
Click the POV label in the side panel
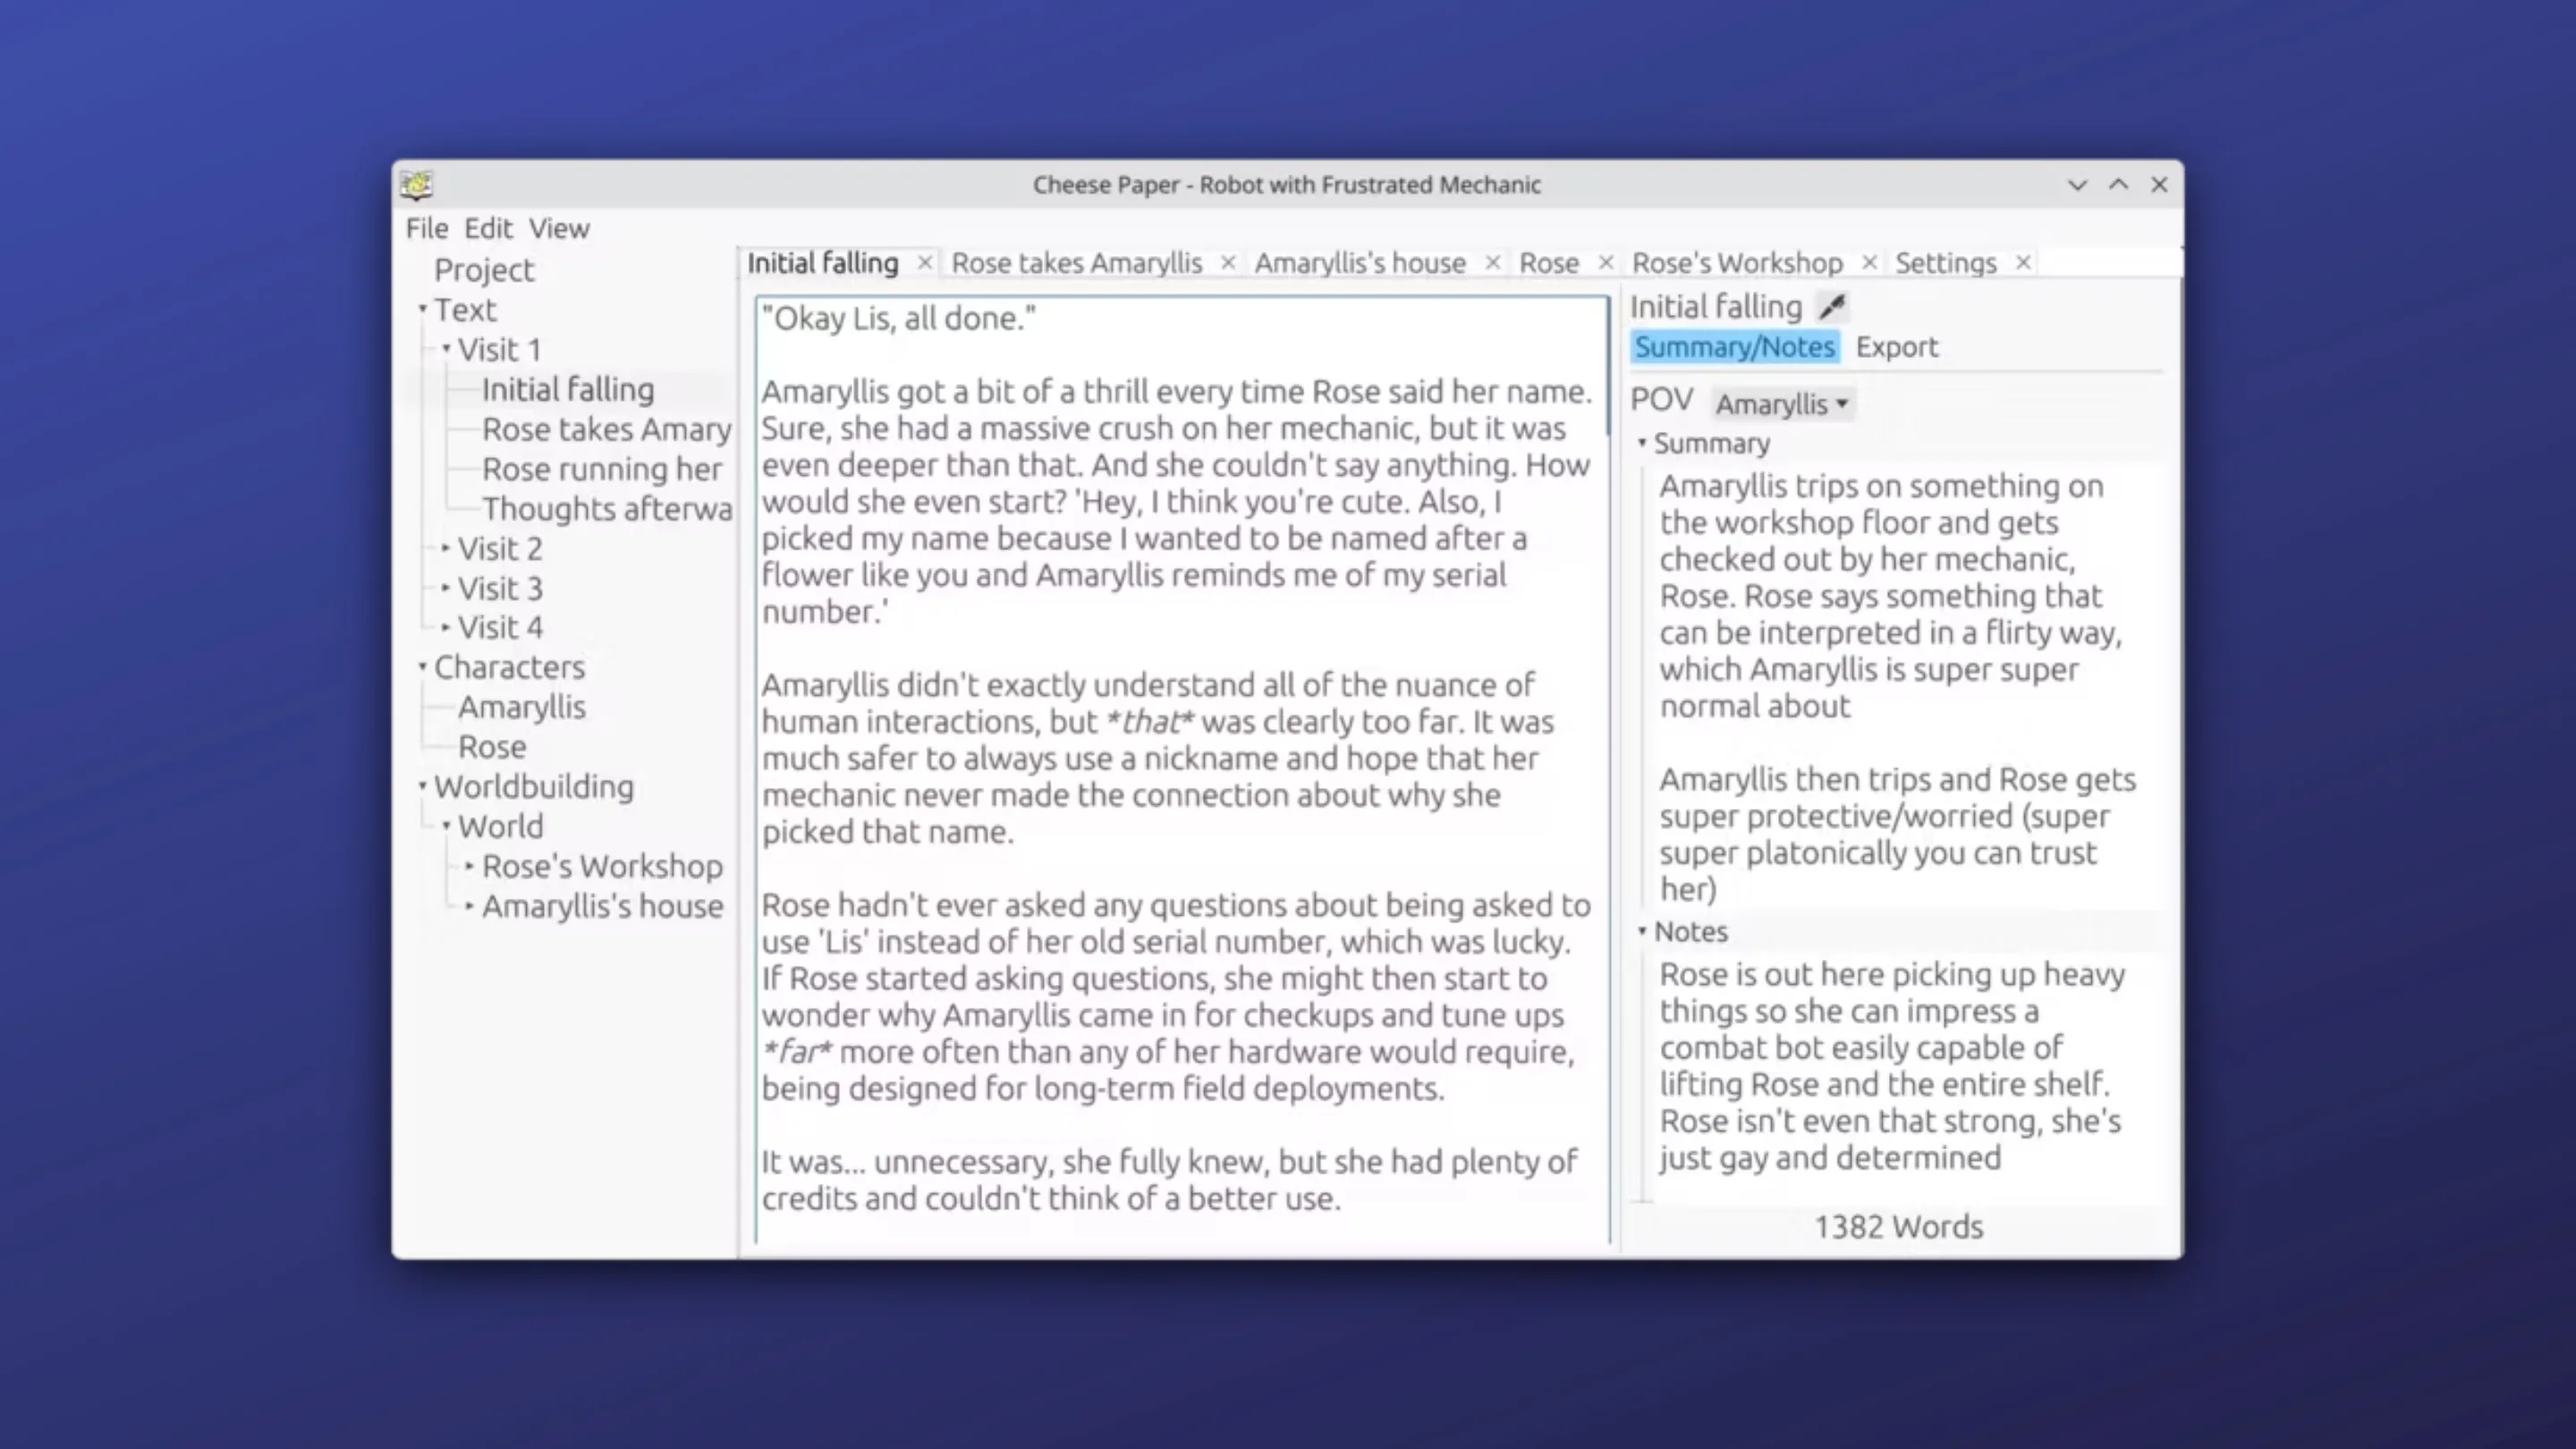tap(1662, 400)
